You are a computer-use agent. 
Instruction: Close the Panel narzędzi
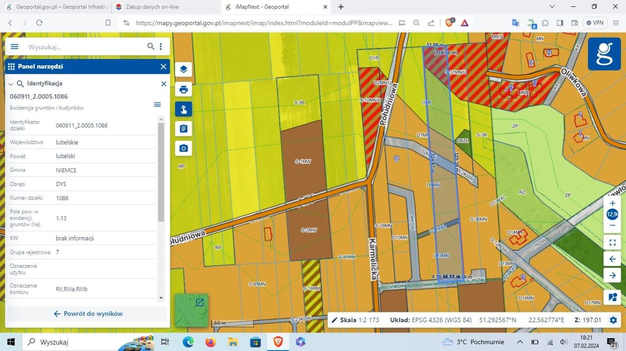coord(163,66)
